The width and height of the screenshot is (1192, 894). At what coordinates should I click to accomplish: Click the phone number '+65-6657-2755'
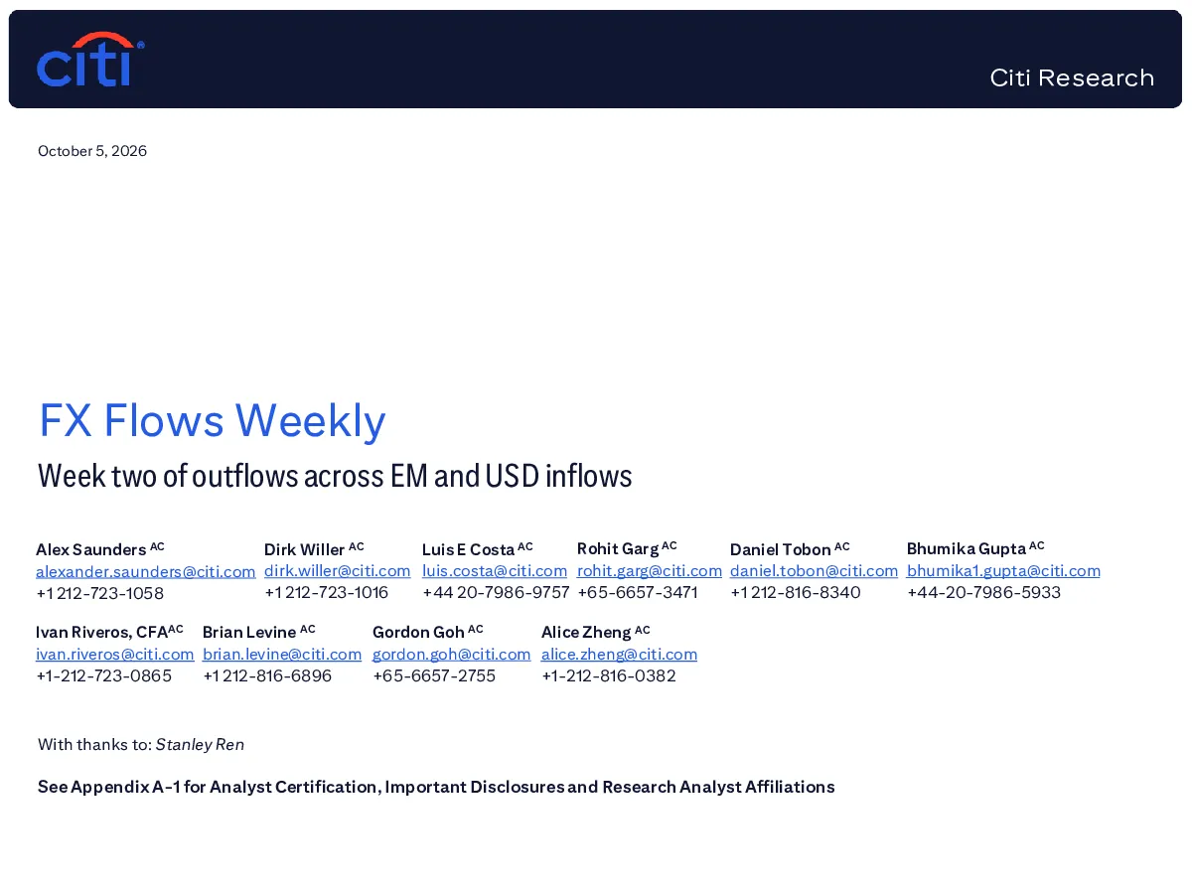[x=434, y=675]
